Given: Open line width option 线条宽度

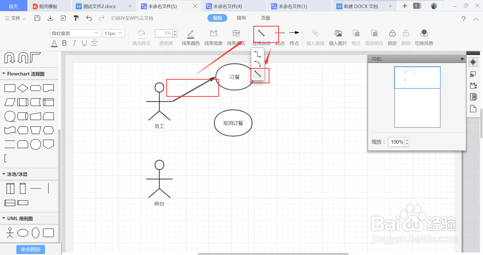Looking at the screenshot, I should click(x=213, y=38).
